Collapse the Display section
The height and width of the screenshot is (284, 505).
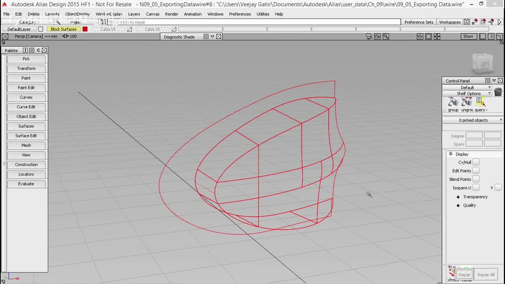pyautogui.click(x=451, y=154)
